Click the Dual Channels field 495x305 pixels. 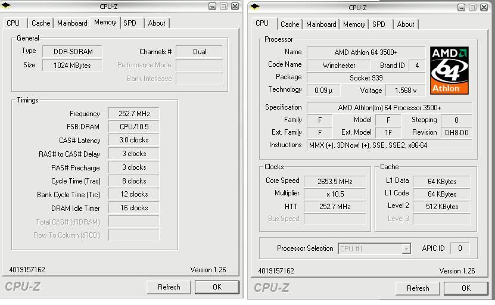[x=200, y=52]
